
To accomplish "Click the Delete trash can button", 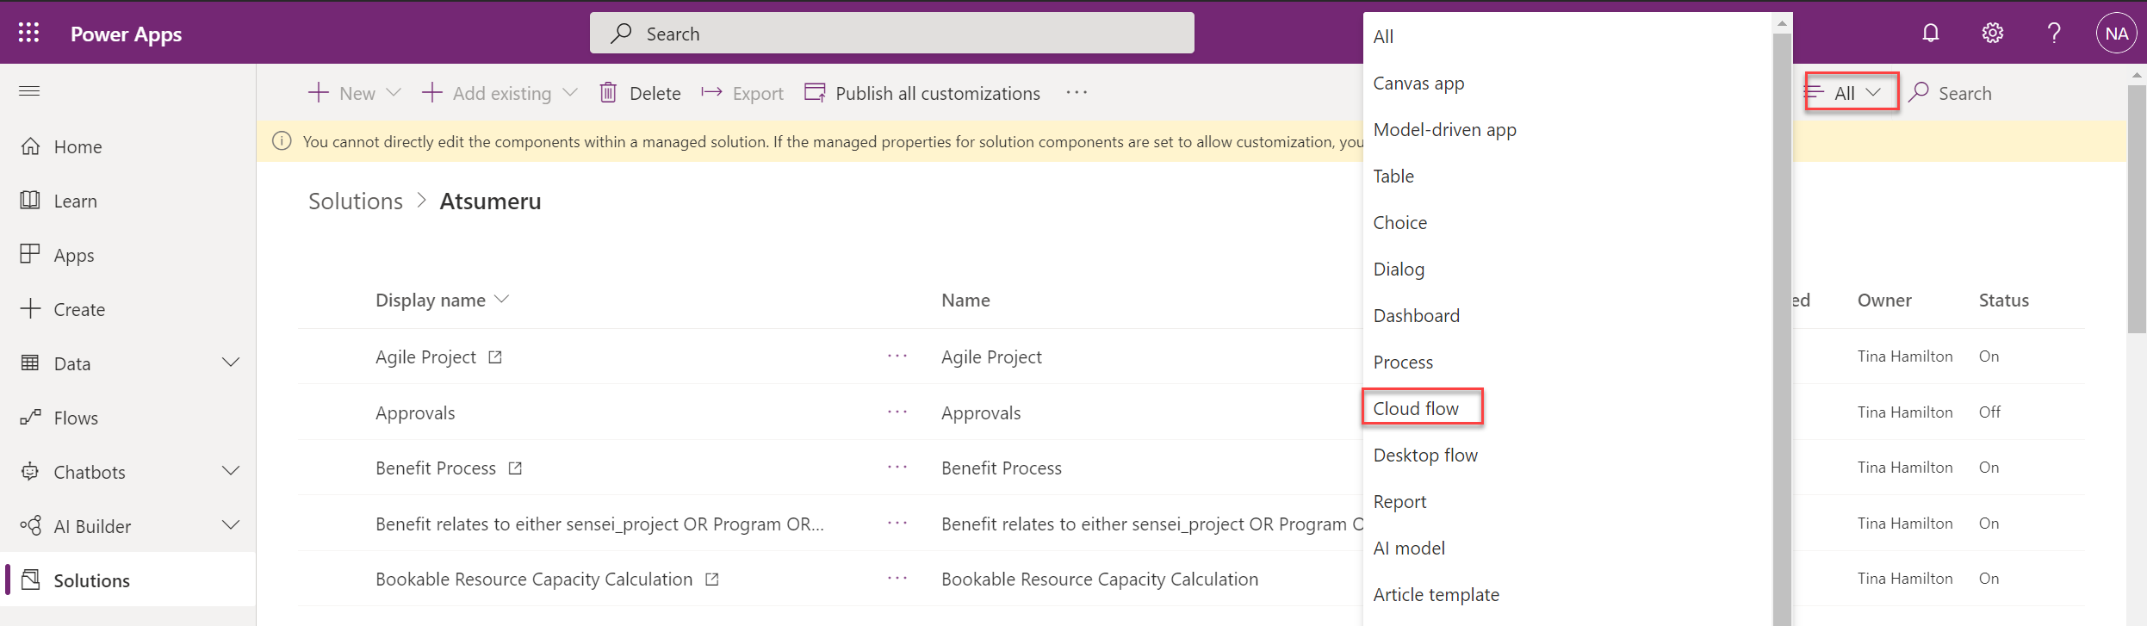I will [640, 93].
